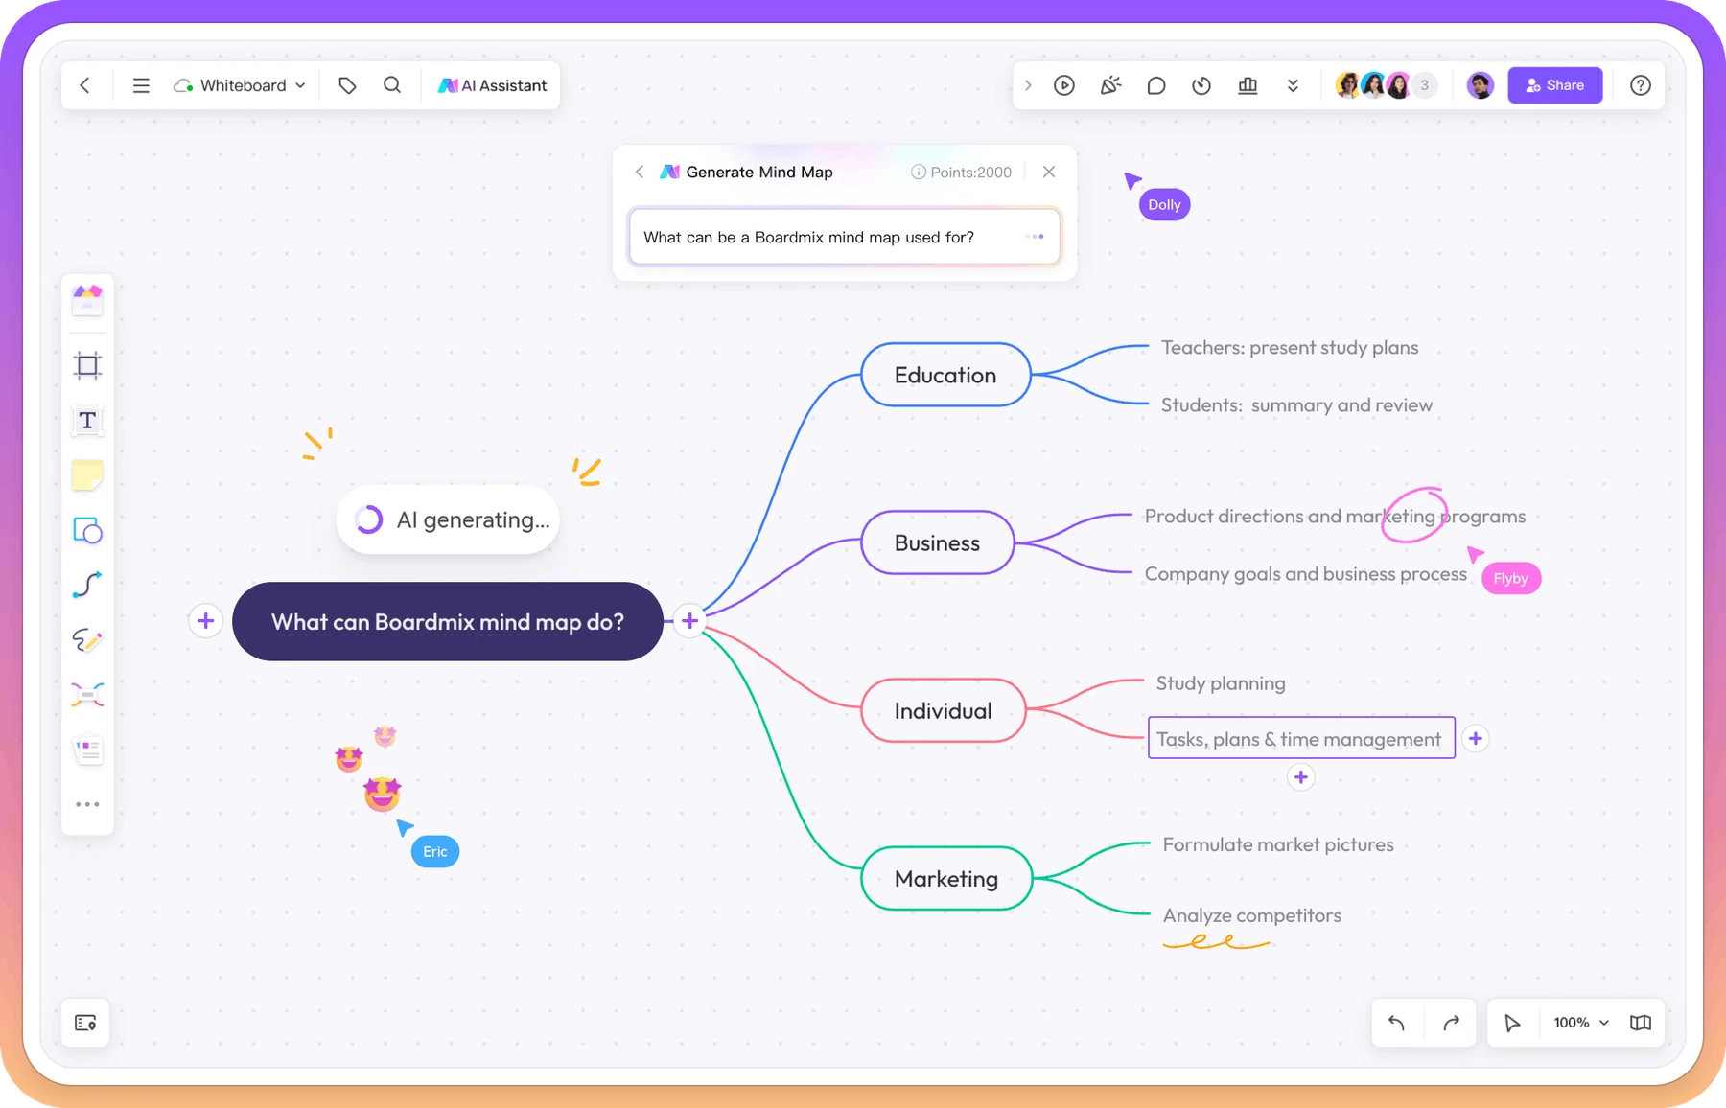Image resolution: width=1726 pixels, height=1108 pixels.
Task: Go back using the top-left arrow
Action: click(85, 85)
